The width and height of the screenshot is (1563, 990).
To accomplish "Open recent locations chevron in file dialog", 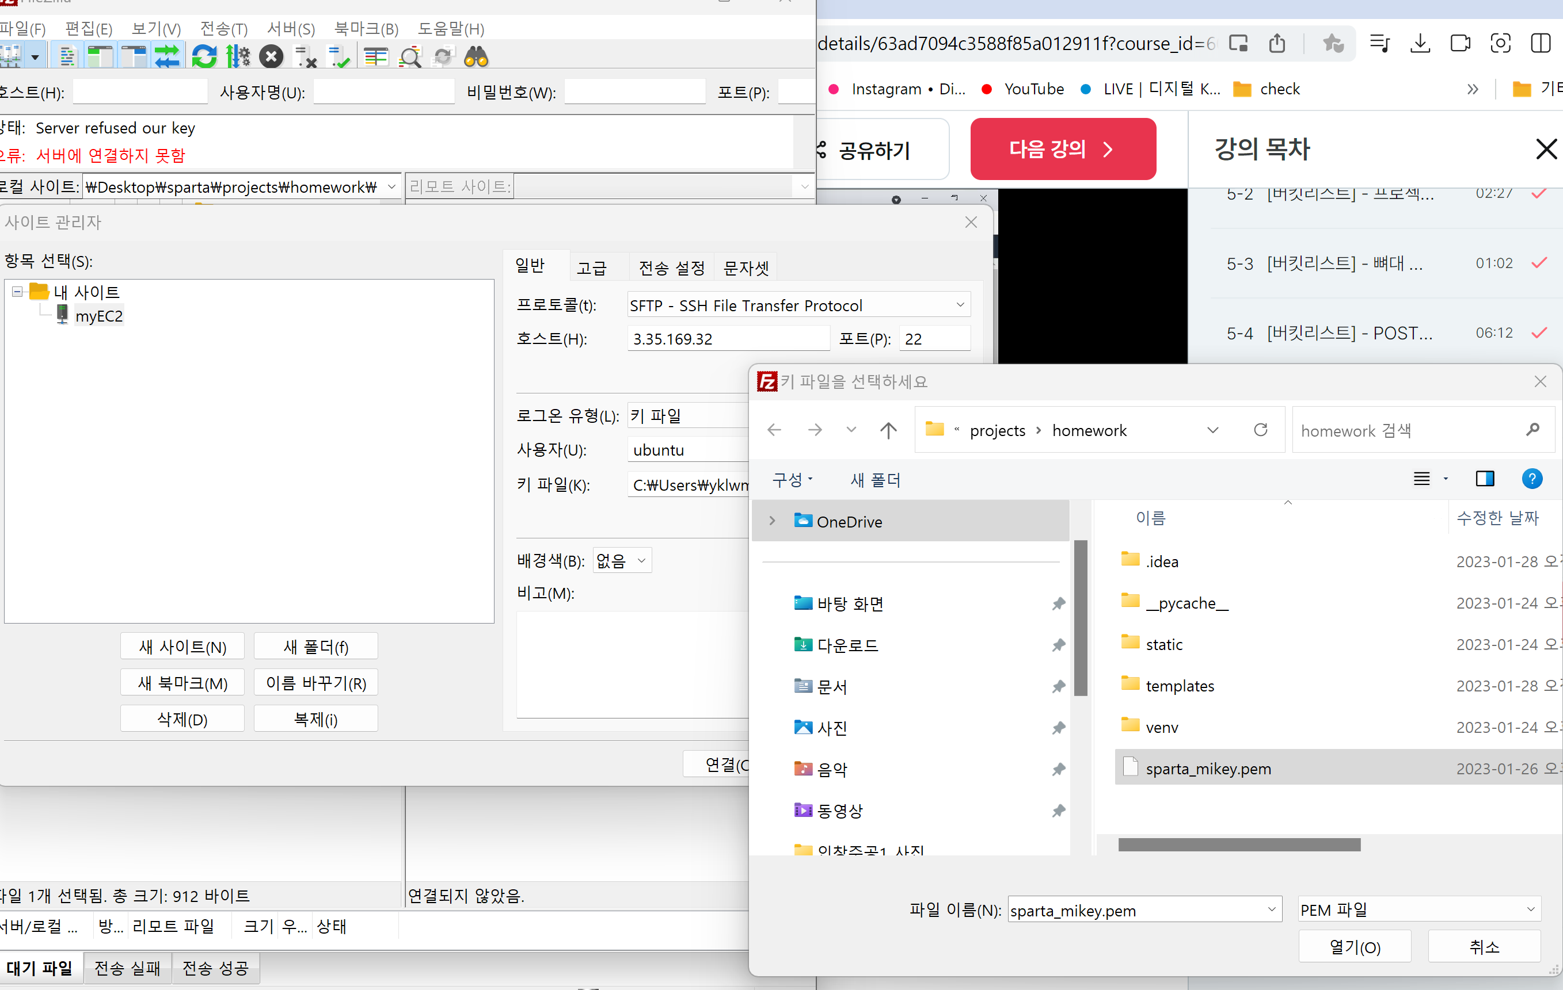I will pyautogui.click(x=851, y=430).
